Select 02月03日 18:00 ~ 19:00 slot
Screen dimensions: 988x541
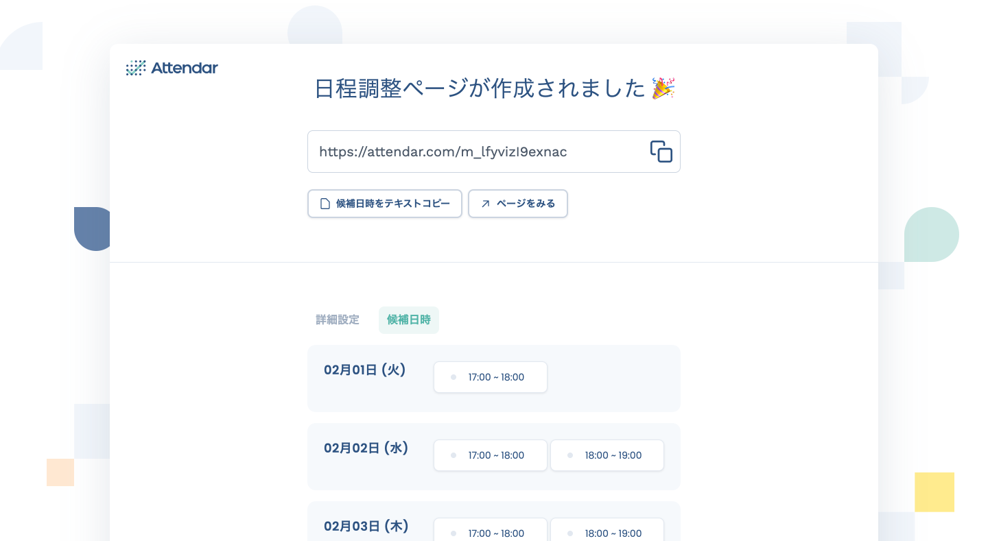click(x=607, y=529)
